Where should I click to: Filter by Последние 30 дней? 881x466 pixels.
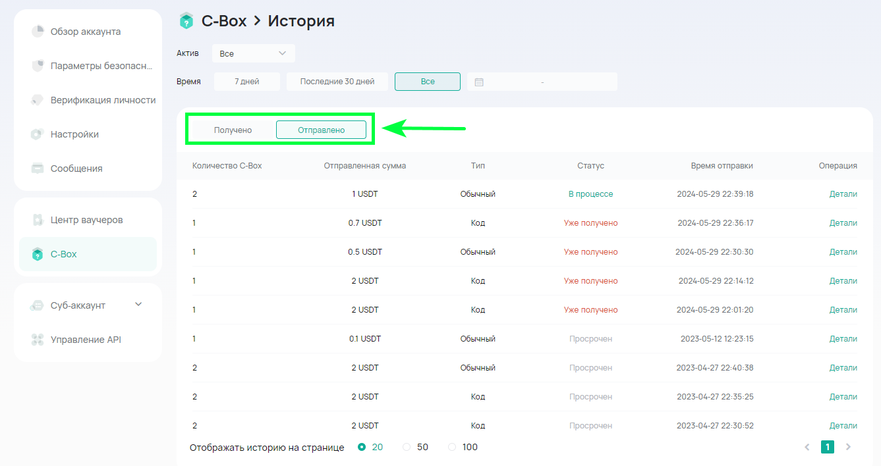coord(337,82)
